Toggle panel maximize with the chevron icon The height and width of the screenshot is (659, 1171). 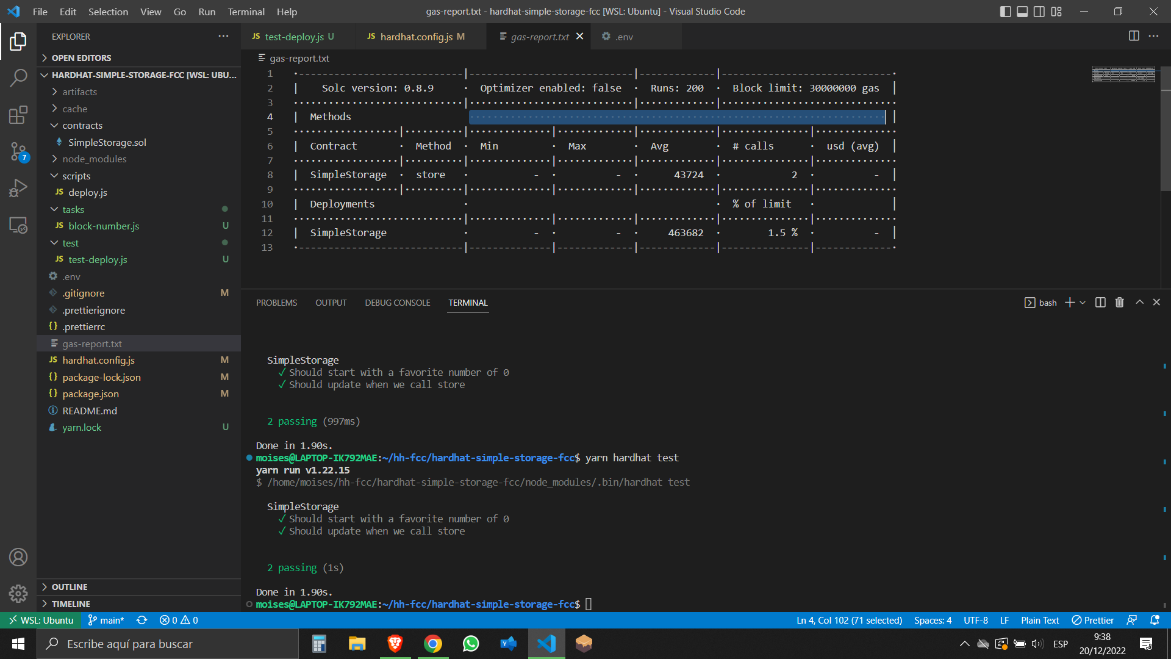[1139, 302]
